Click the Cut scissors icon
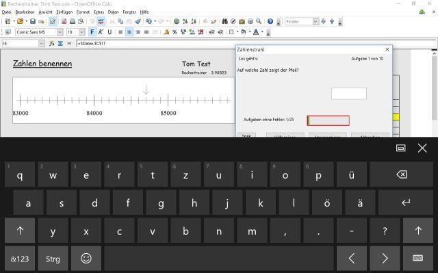438x273 pixels. [112, 21]
